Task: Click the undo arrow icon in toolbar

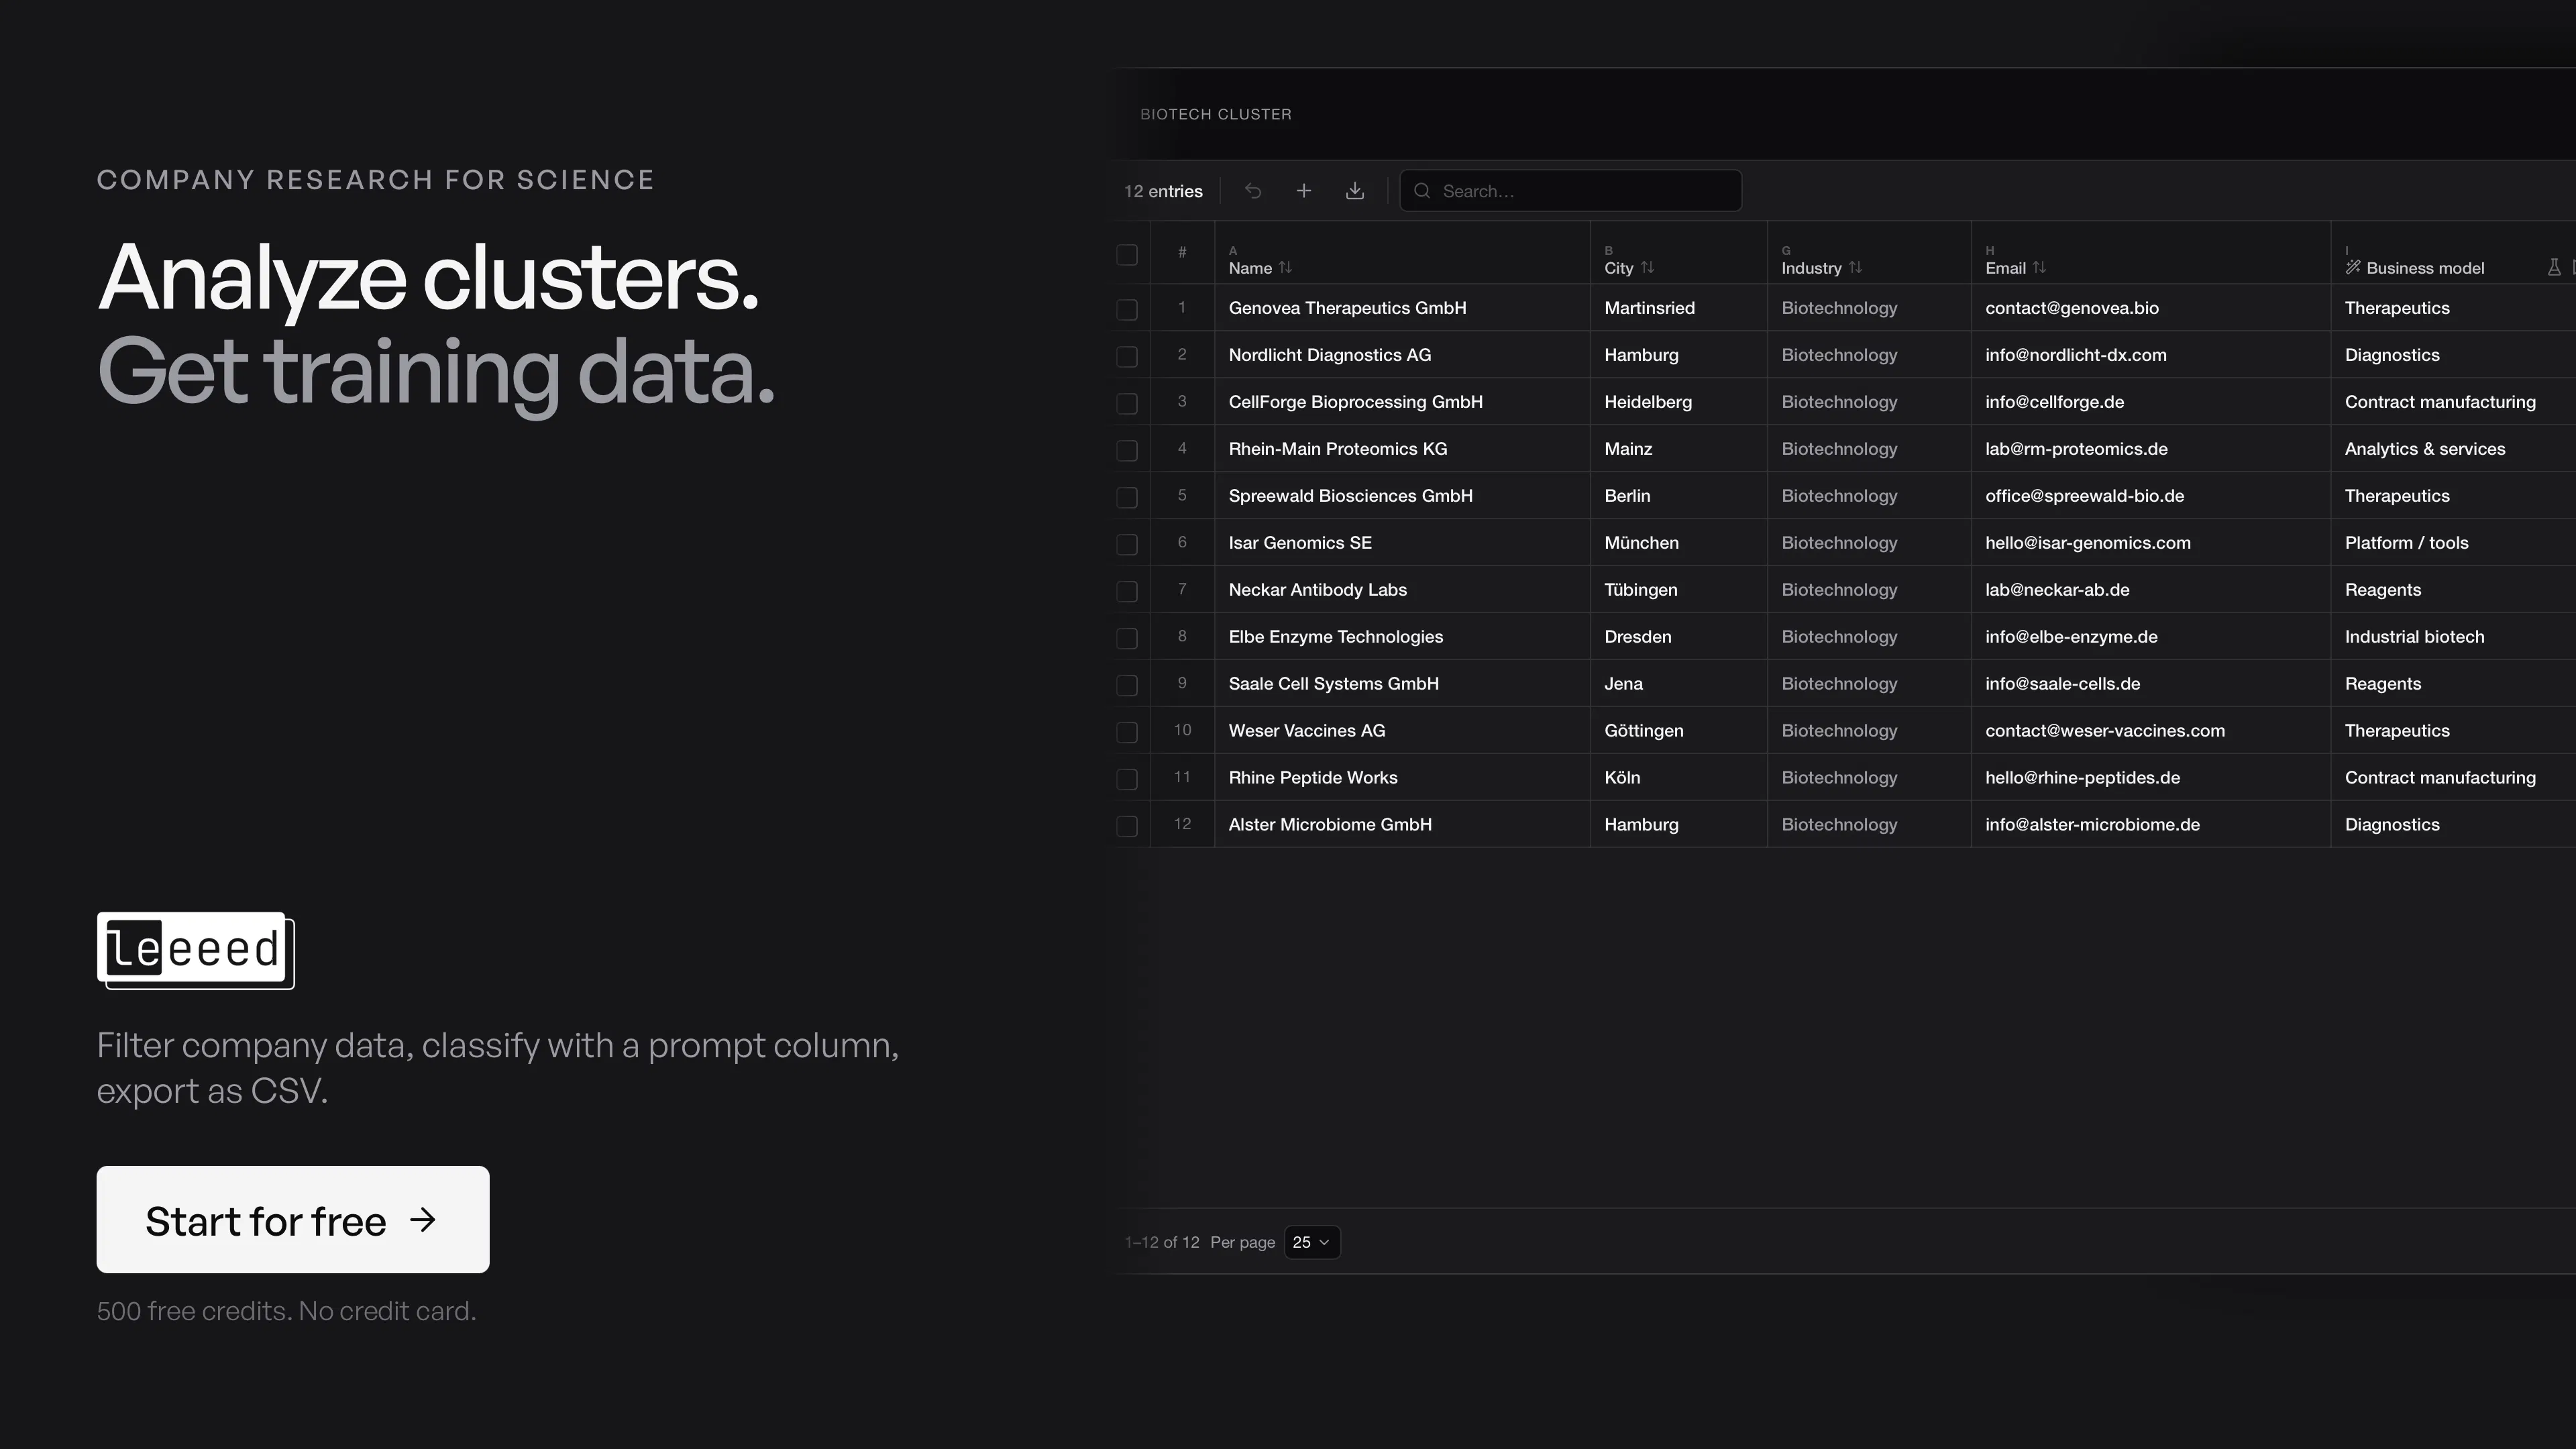Action: pos(1253,191)
